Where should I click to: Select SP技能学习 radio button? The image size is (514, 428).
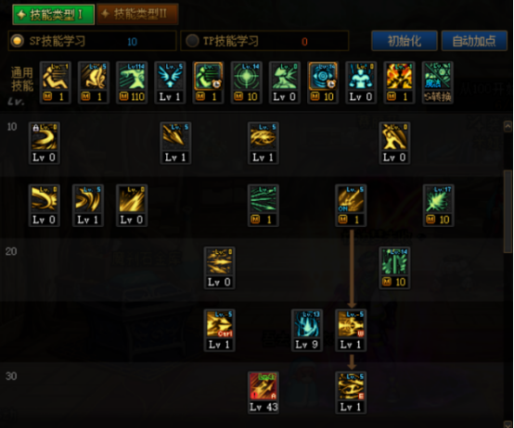click(17, 41)
